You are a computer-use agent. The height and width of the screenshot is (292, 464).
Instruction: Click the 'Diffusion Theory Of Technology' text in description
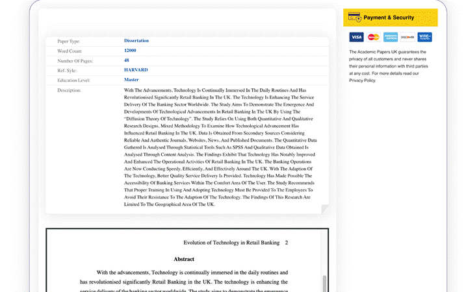click(158, 119)
